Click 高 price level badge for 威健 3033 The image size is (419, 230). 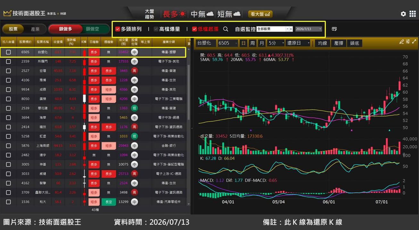pyautogui.click(x=134, y=174)
